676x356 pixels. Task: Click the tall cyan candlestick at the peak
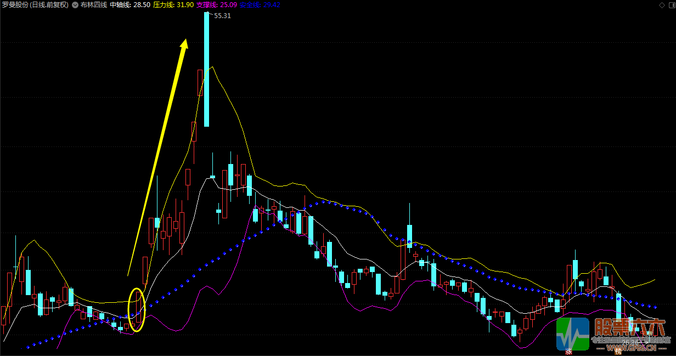pos(206,69)
